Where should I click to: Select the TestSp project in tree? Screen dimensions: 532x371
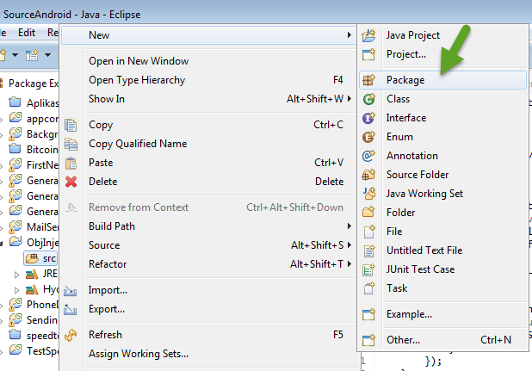coord(34,351)
